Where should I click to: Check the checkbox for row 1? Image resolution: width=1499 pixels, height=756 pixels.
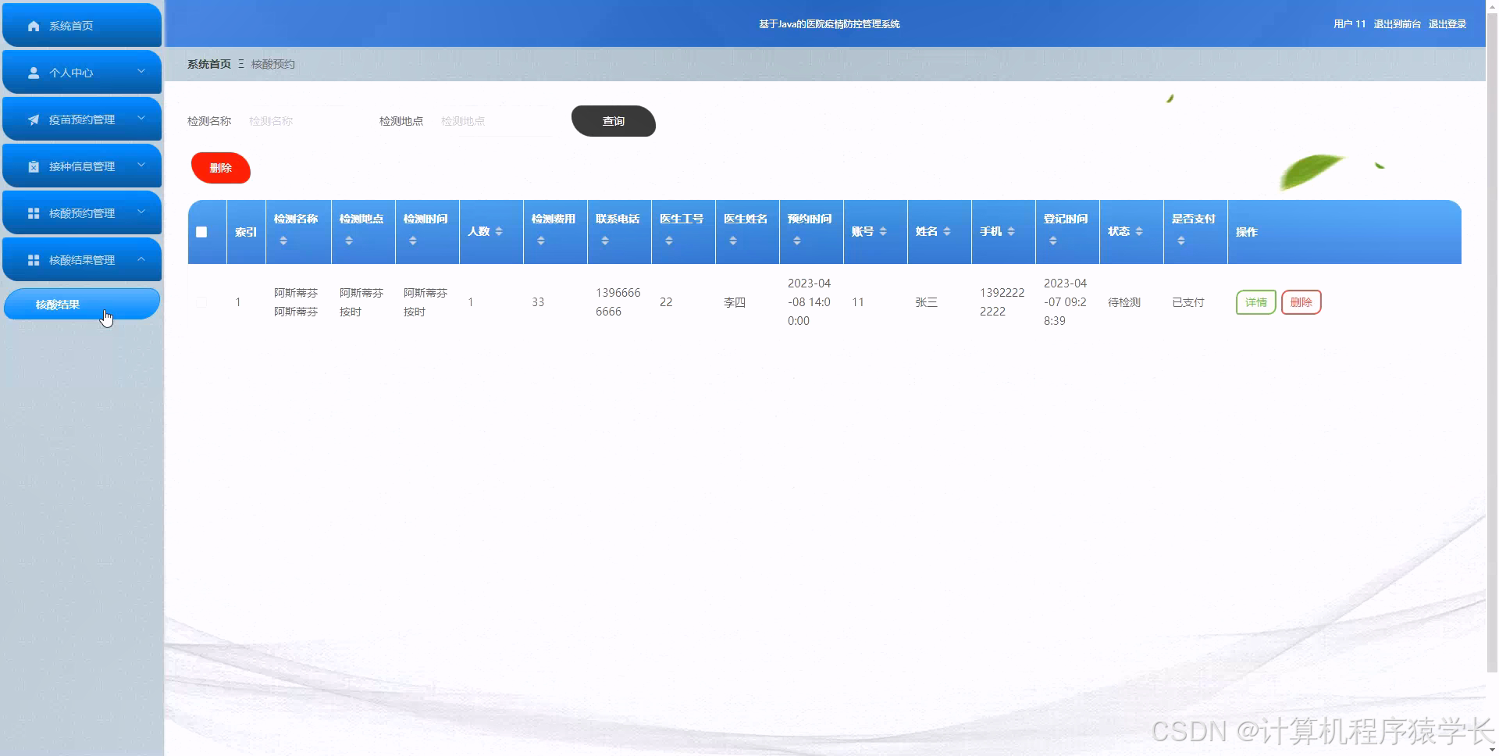click(201, 302)
